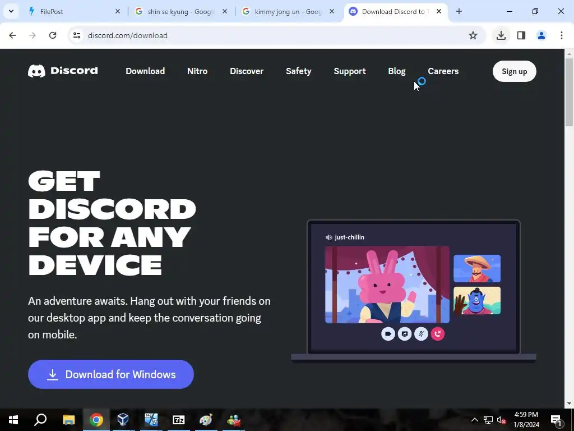Open File Explorer from the taskbar

(68, 420)
